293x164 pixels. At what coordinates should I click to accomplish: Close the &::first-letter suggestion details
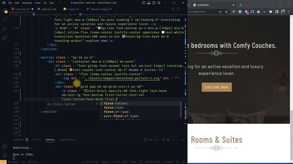97,104
